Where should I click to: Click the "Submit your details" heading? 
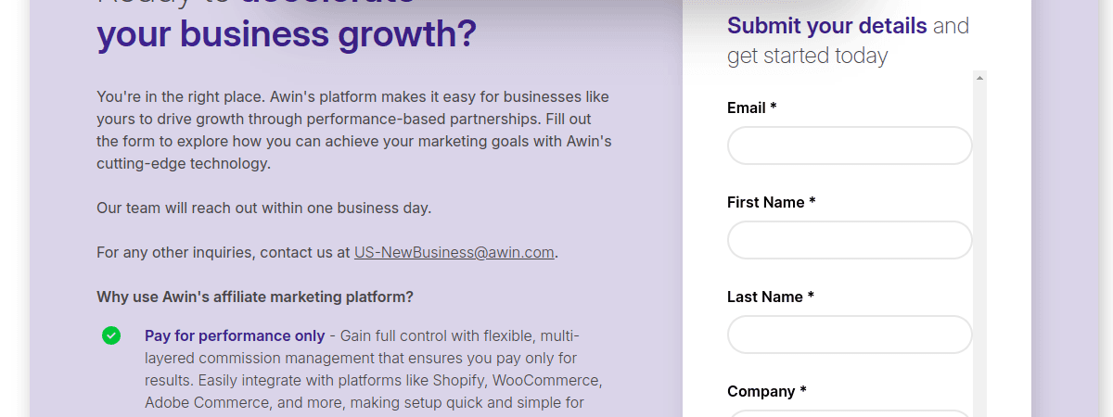tap(826, 26)
